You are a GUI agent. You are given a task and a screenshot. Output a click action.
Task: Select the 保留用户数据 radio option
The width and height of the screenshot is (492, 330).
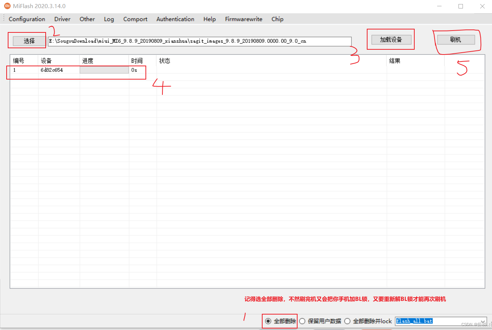(320, 321)
